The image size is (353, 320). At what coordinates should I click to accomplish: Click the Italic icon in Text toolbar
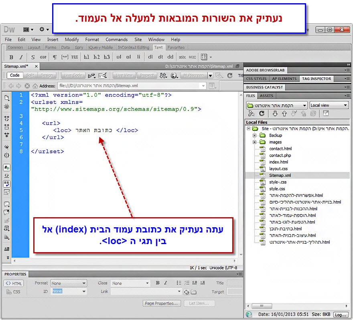coord(21,57)
